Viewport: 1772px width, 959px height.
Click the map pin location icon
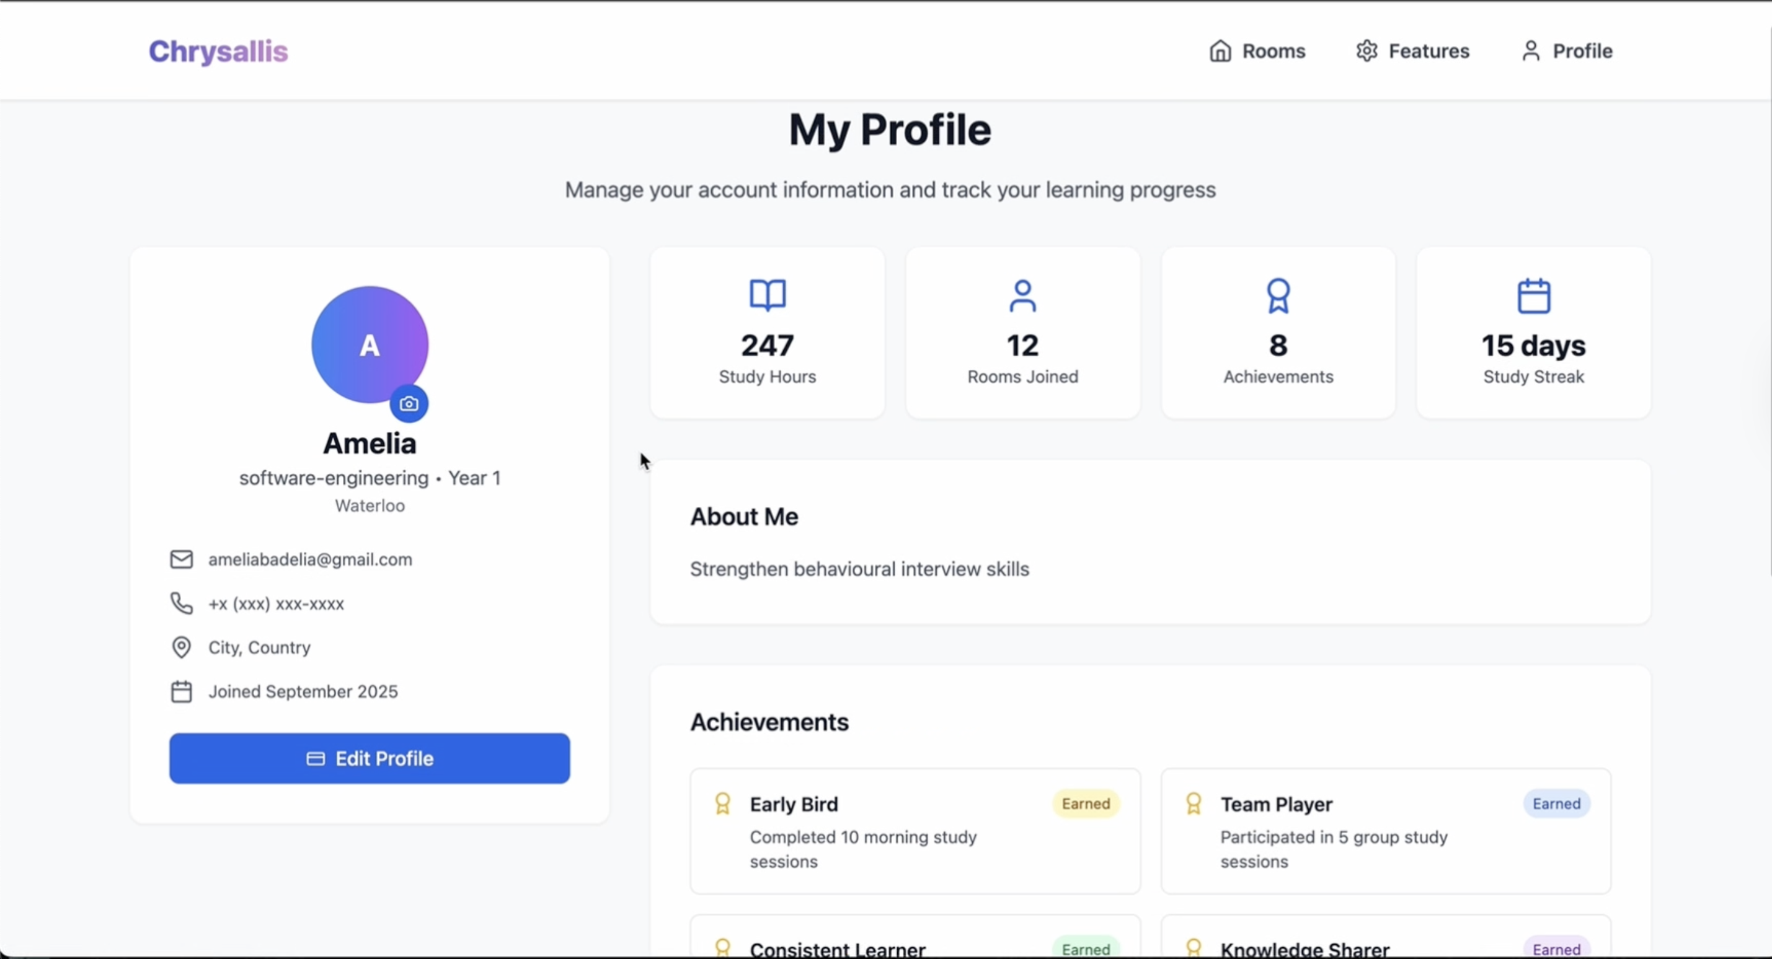point(181,647)
